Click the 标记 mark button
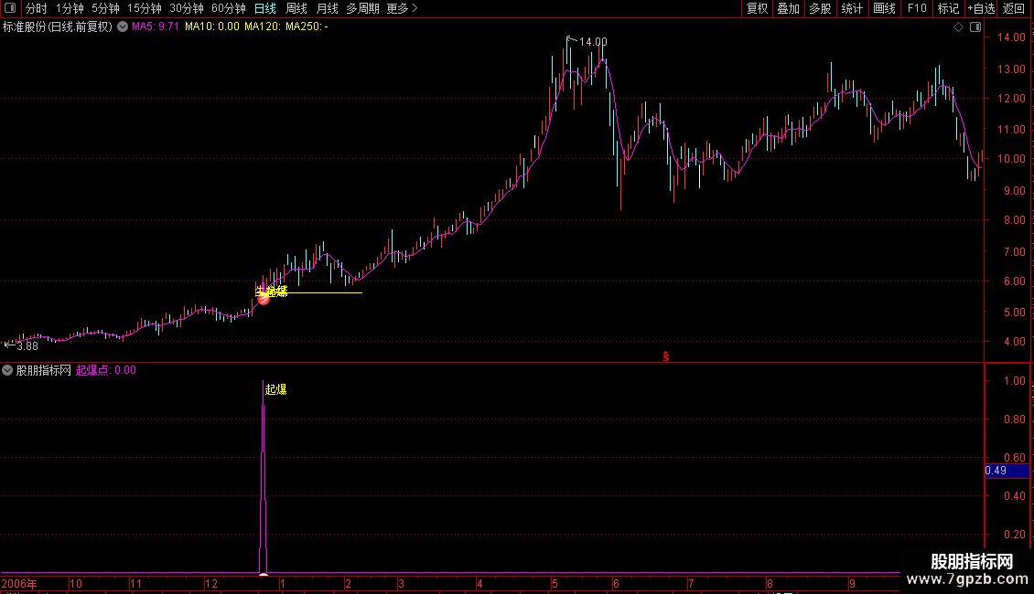 (948, 8)
